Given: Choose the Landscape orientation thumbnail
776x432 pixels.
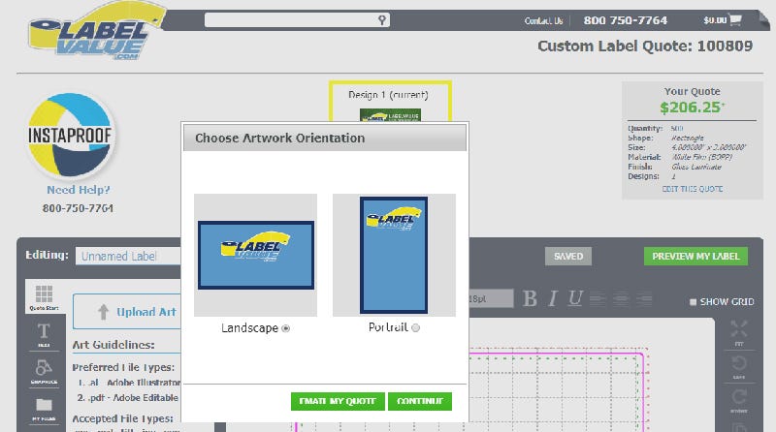Looking at the screenshot, I should pyautogui.click(x=256, y=255).
